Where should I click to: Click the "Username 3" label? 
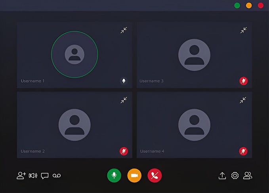[x=151, y=81]
